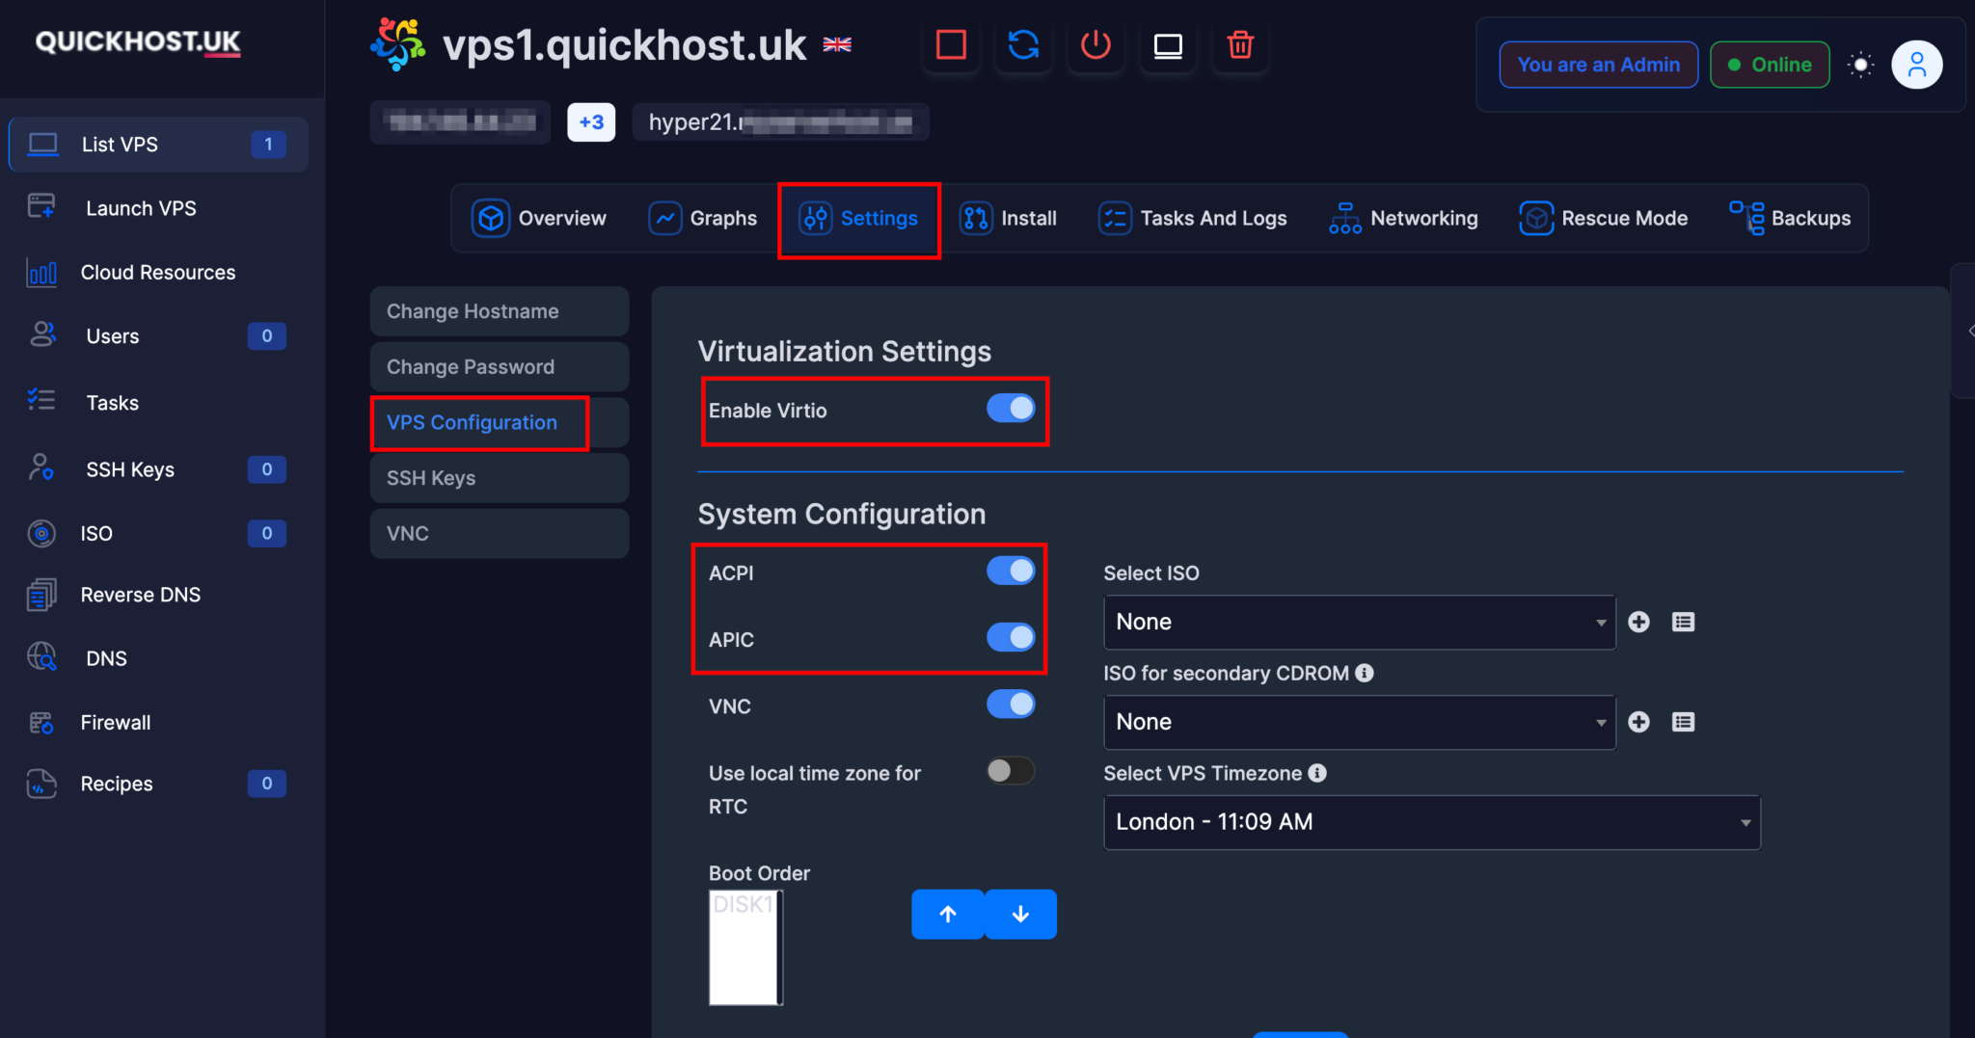Enable Use local time zone for RTC
Image resolution: width=1975 pixels, height=1038 pixels.
click(x=1011, y=771)
